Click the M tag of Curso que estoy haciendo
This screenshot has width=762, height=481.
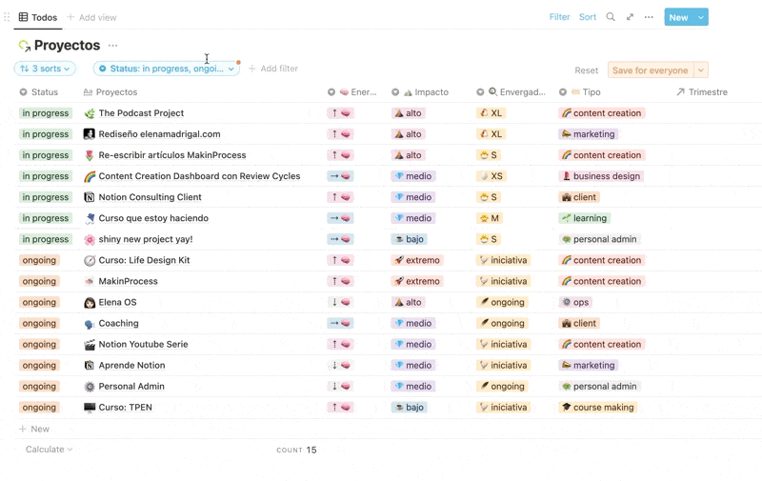(x=490, y=218)
